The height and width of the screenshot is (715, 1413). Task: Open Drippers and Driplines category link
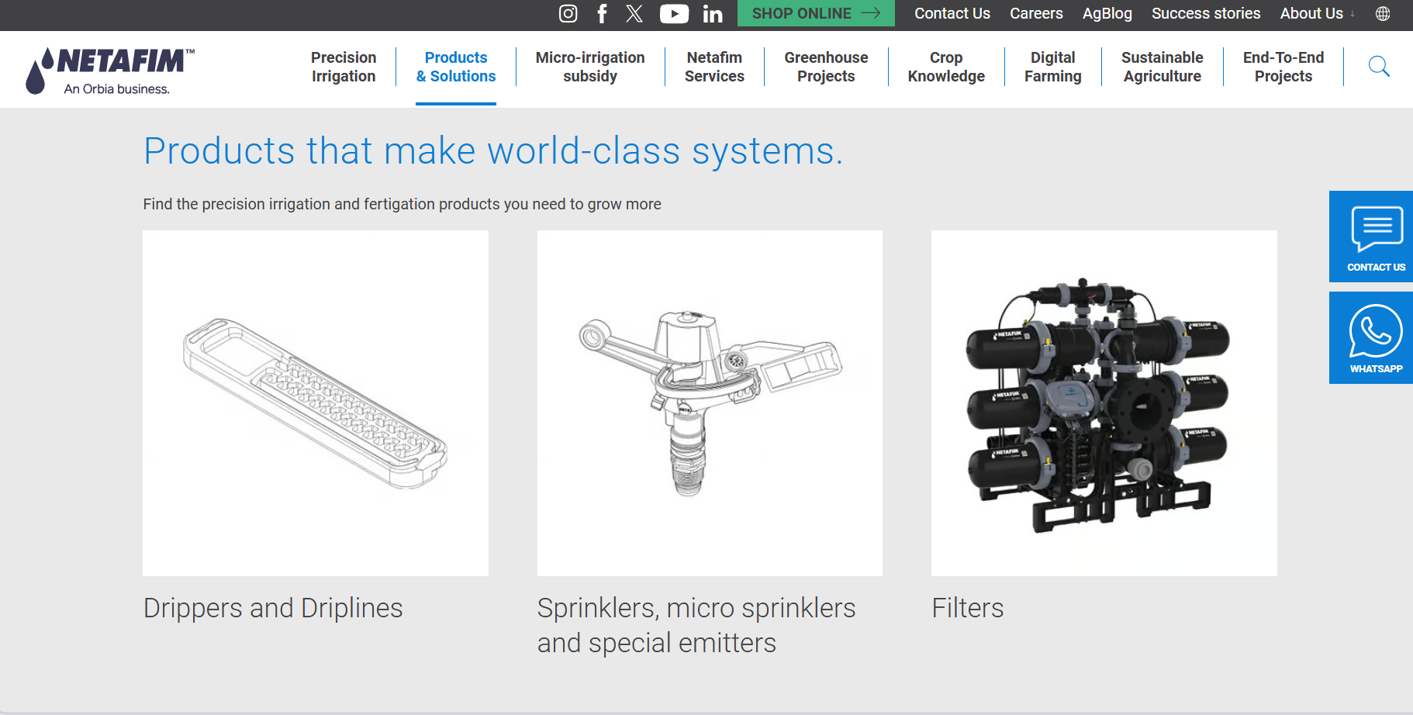(x=273, y=608)
